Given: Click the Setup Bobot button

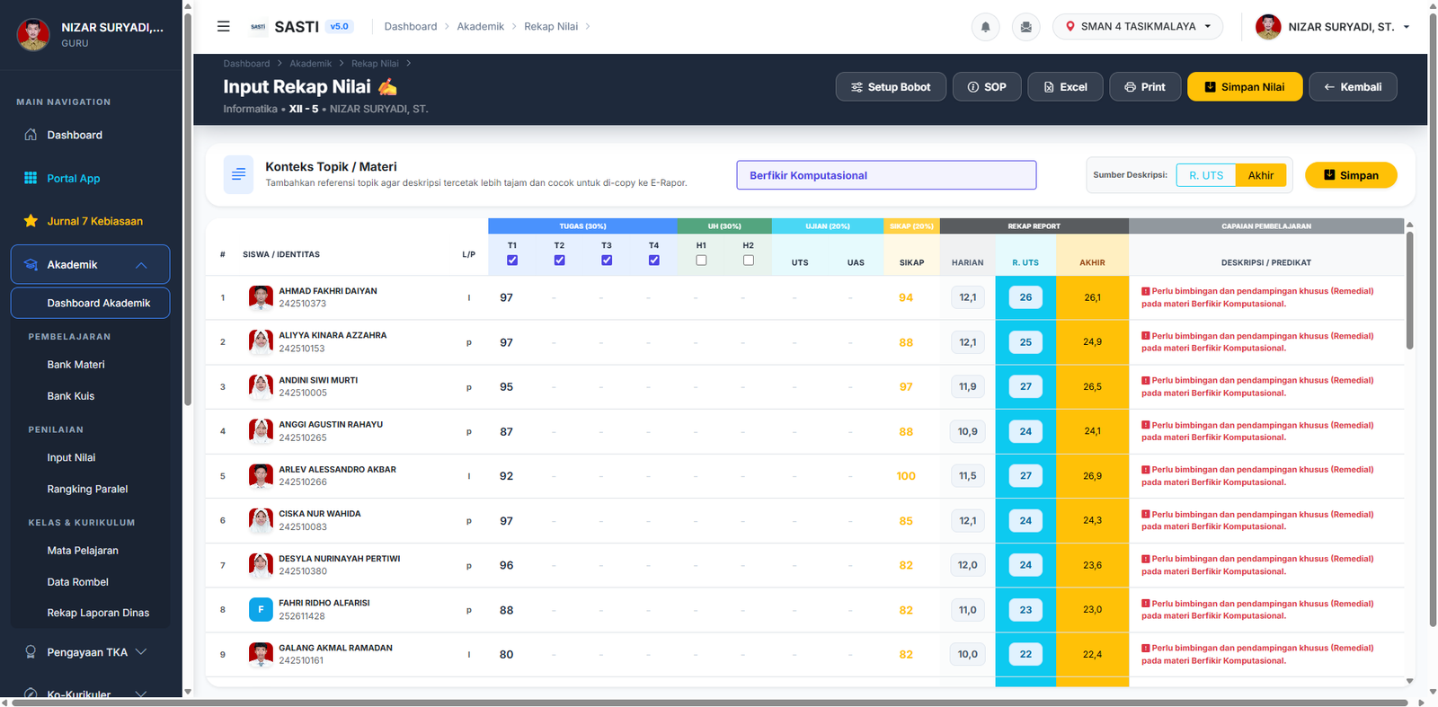Looking at the screenshot, I should pyautogui.click(x=891, y=87).
